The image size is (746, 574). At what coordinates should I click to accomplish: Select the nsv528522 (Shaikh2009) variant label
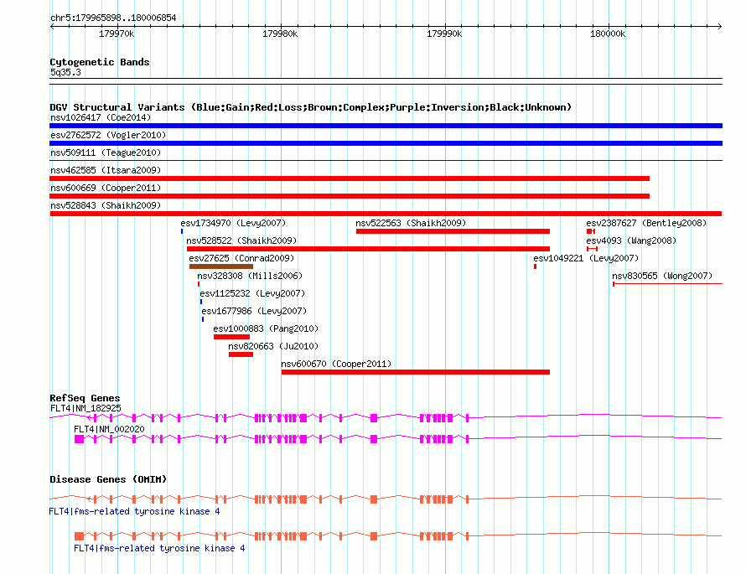241,240
